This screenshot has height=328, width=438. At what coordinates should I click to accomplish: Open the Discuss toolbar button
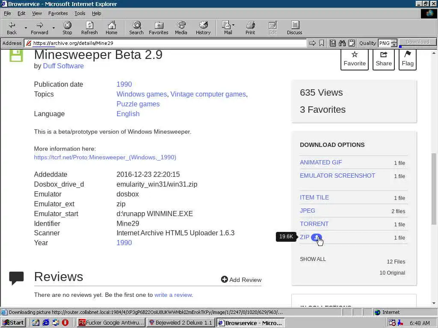[x=294, y=28]
